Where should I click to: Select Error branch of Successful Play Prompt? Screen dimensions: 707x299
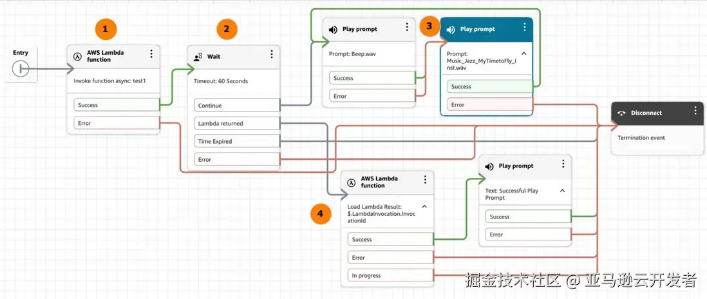(529, 235)
